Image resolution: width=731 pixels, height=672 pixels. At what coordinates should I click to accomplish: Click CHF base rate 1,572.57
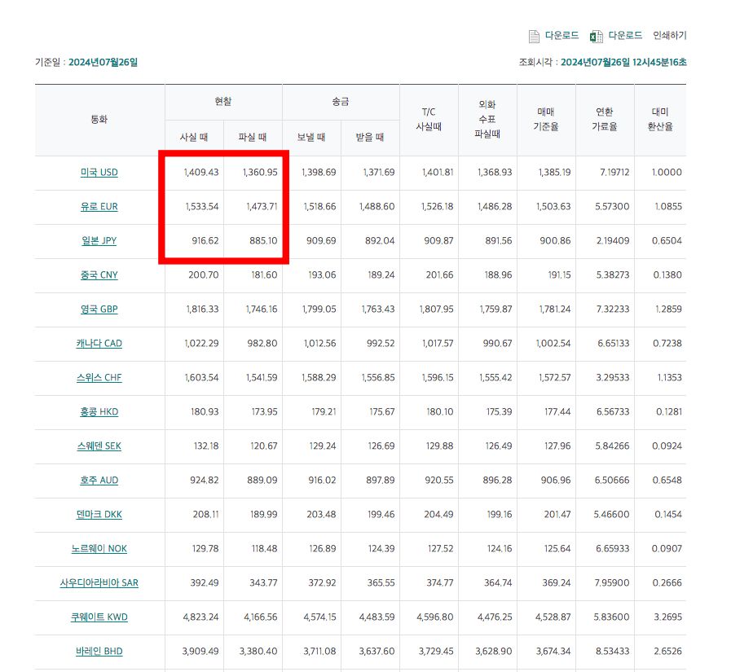(555, 377)
